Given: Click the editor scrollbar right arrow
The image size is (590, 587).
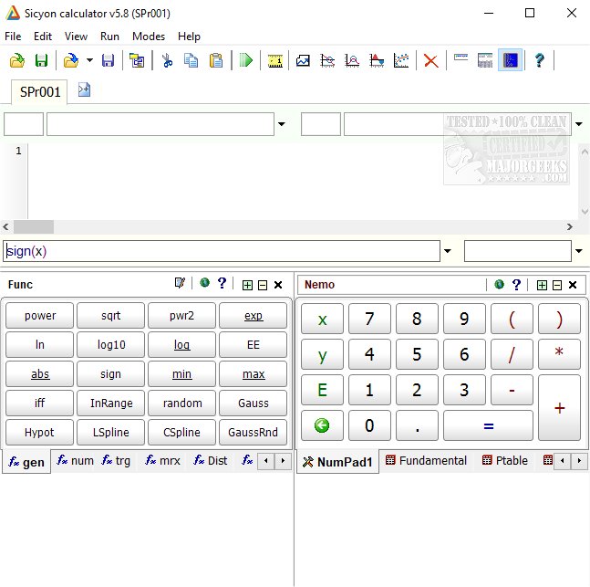Looking at the screenshot, I should point(570,226).
